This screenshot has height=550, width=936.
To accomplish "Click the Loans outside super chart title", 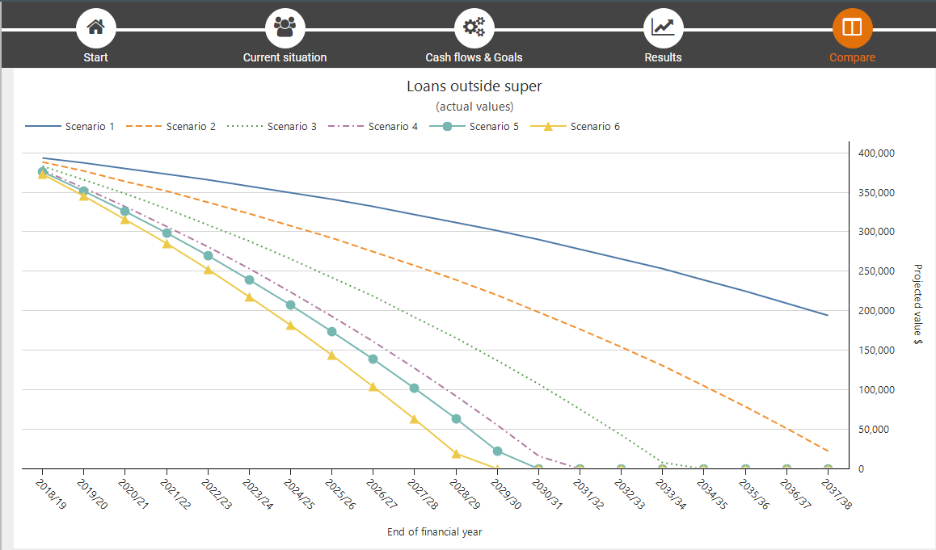I will point(474,86).
